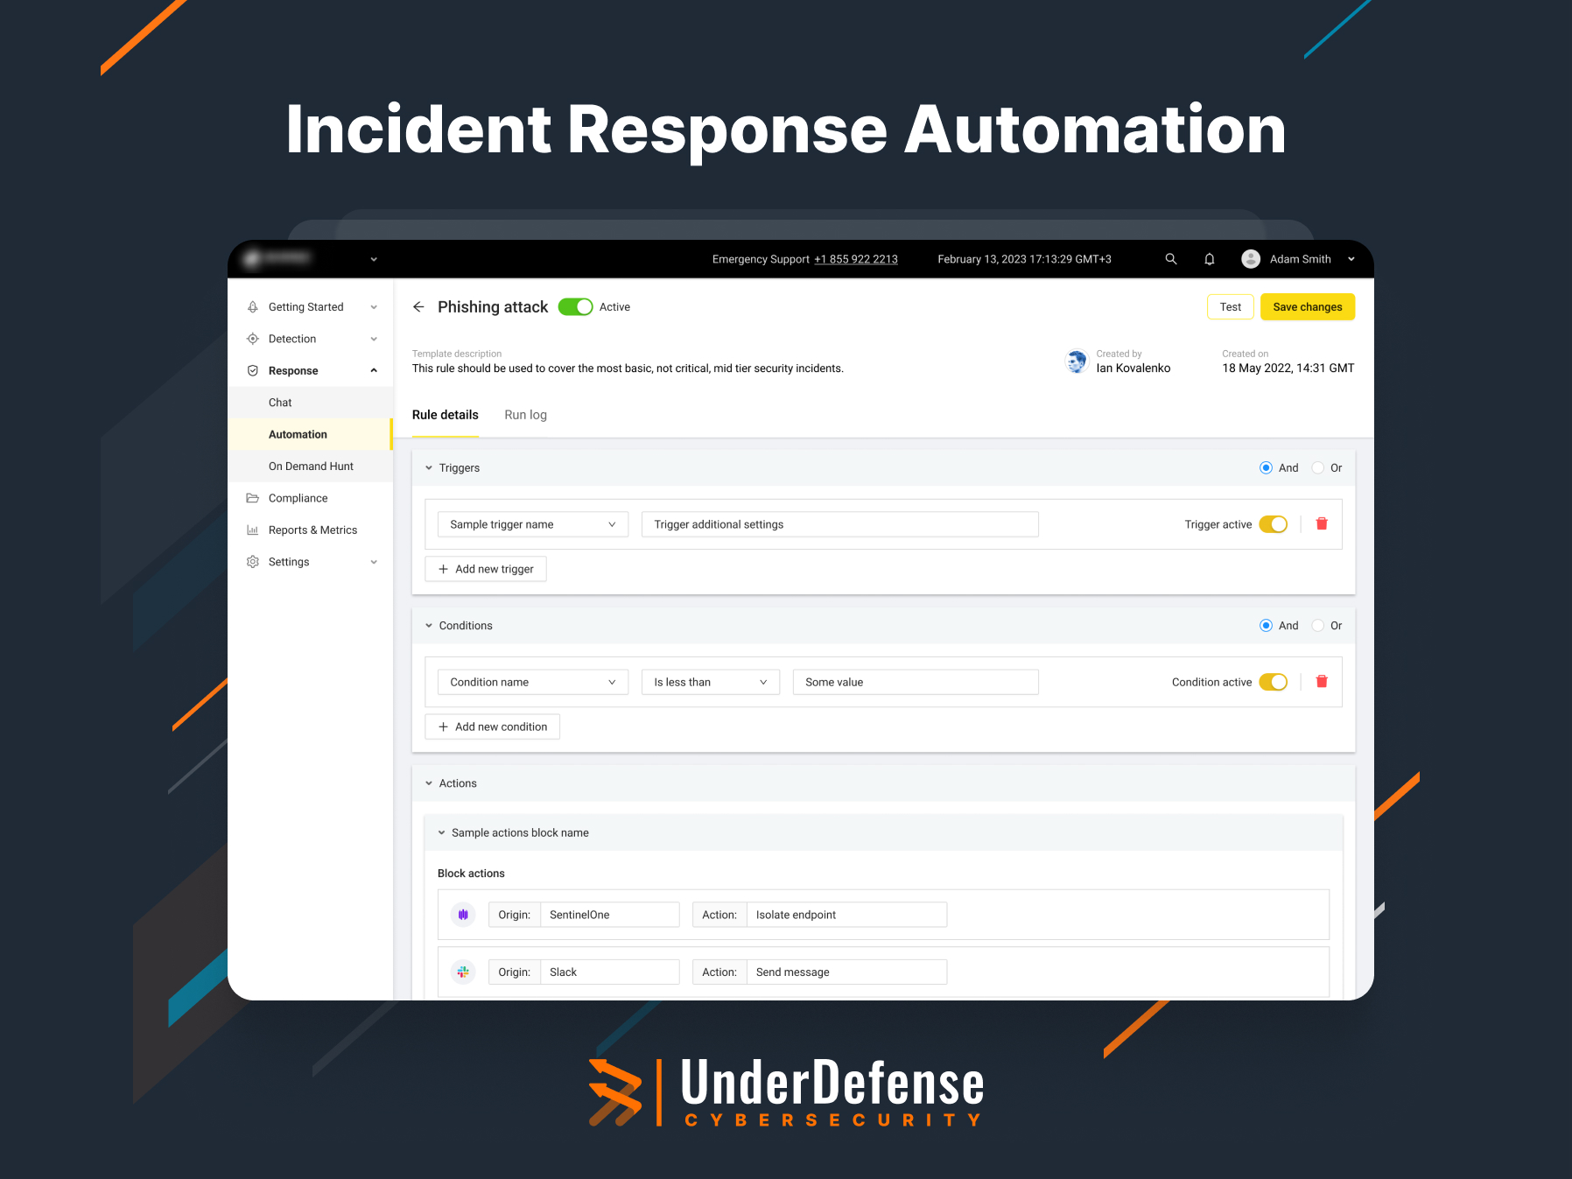The image size is (1572, 1179).
Task: Open the Compliance folder icon
Action: click(x=253, y=497)
